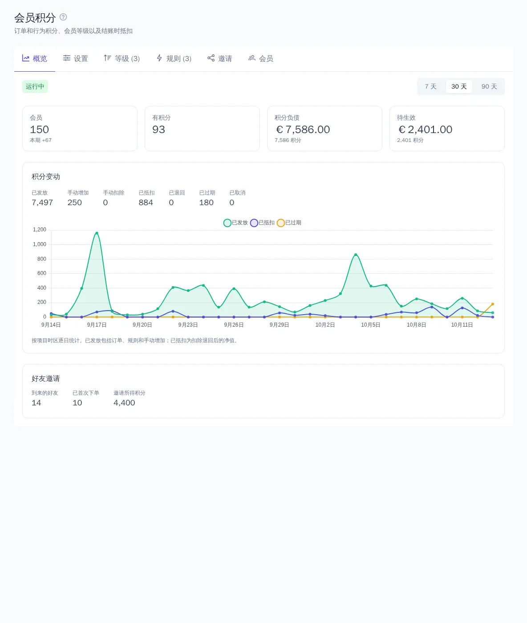Click the 已首次下单 value 10
527x623 pixels.
(77, 403)
